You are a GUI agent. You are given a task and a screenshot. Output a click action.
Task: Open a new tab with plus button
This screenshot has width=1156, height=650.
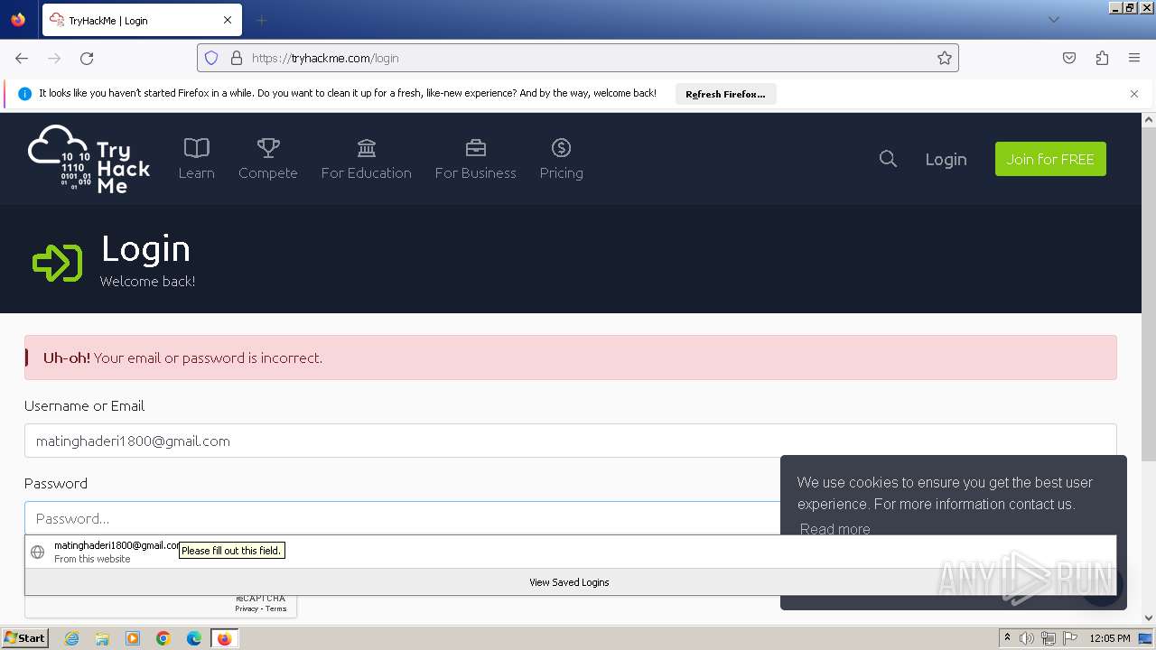(x=262, y=20)
